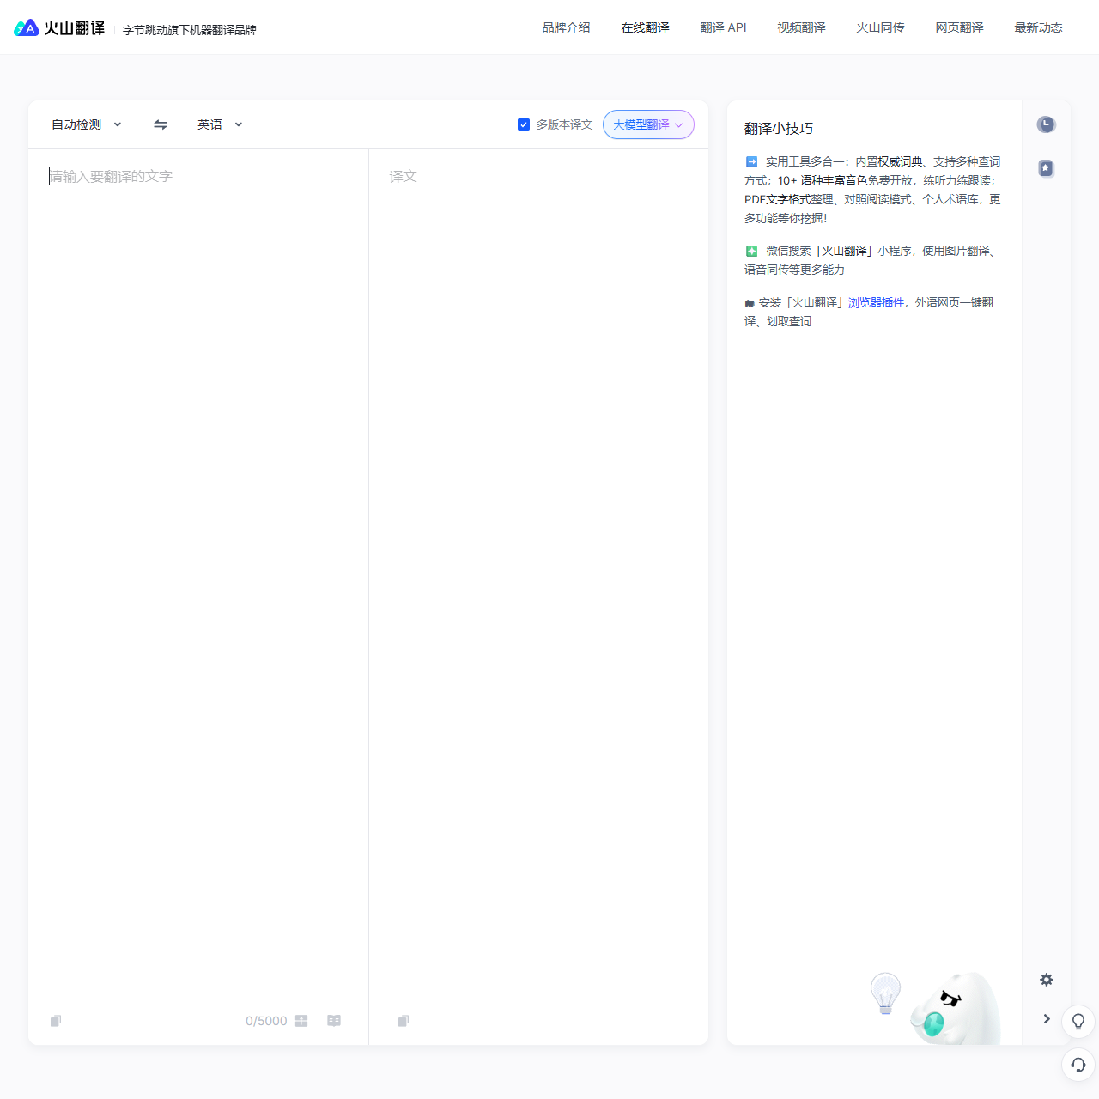Open the 自动检测 source language dropdown
1099x1099 pixels.
tap(86, 124)
